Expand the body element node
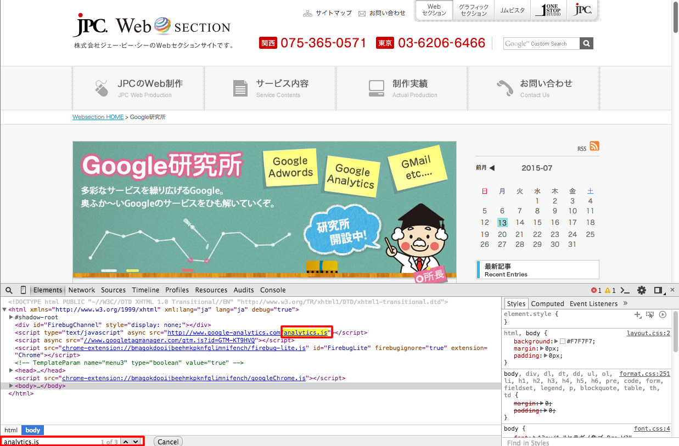This screenshot has height=446, width=679. coord(12,386)
